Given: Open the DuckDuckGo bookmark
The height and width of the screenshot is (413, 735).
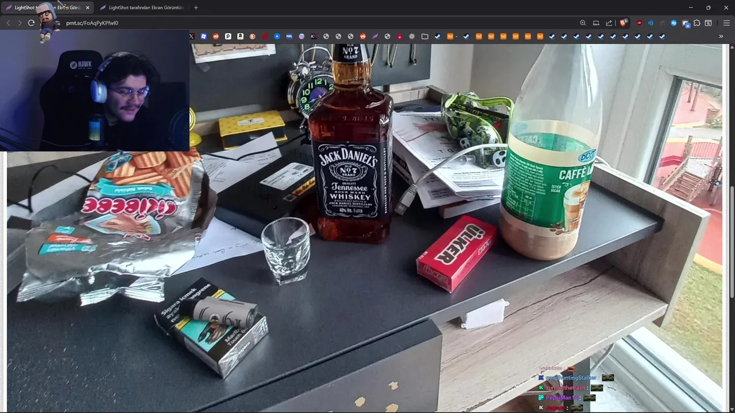Looking at the screenshot, I should tap(252, 36).
